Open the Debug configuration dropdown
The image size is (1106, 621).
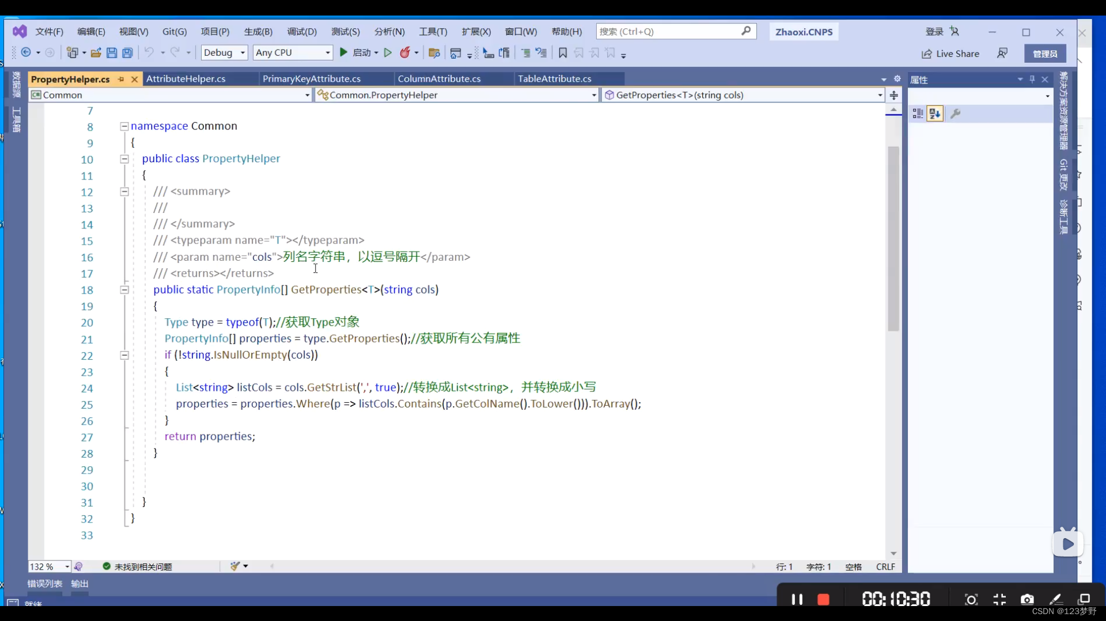(x=224, y=52)
